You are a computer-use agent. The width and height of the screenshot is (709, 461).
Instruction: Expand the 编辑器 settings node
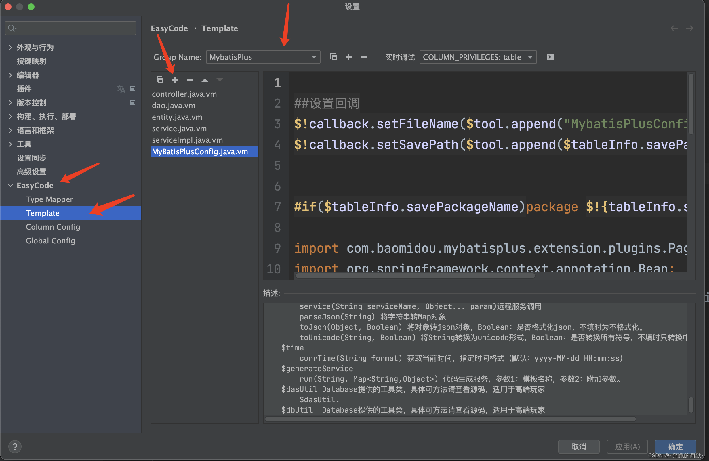[10, 75]
